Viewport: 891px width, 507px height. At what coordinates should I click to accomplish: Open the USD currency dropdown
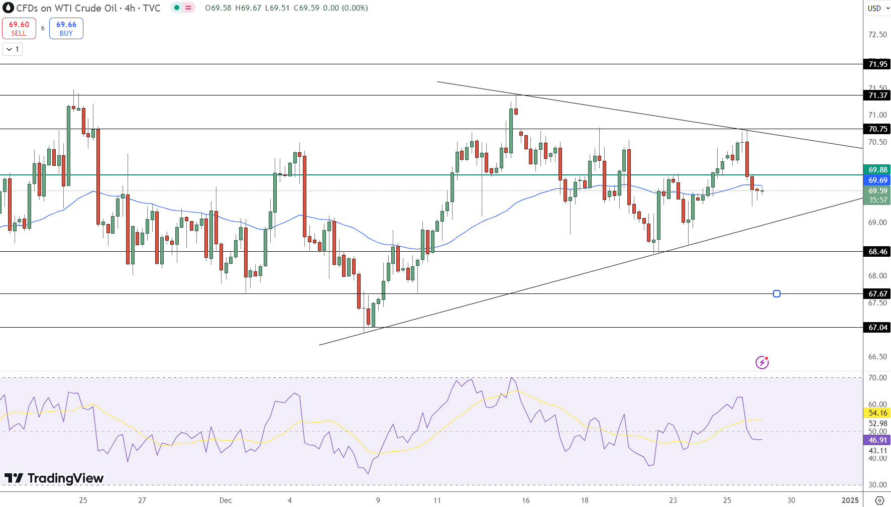pyautogui.click(x=878, y=8)
